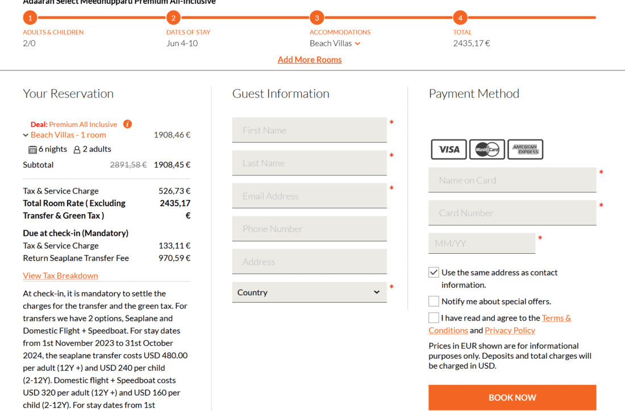The height and width of the screenshot is (411, 625).
Task: Click the American Express logo
Action: point(525,149)
